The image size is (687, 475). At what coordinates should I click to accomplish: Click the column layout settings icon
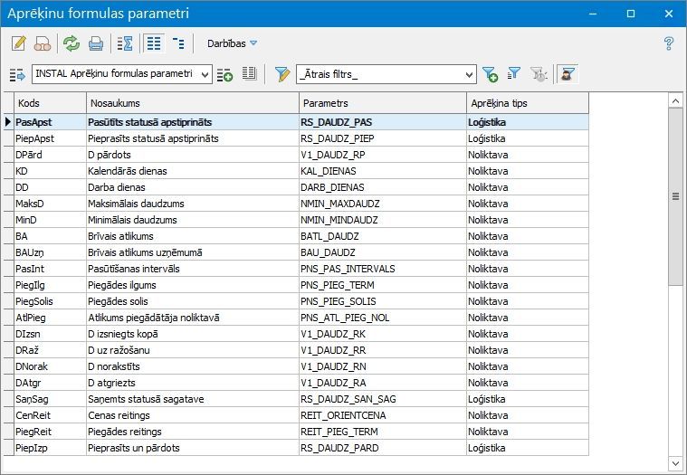[x=249, y=73]
